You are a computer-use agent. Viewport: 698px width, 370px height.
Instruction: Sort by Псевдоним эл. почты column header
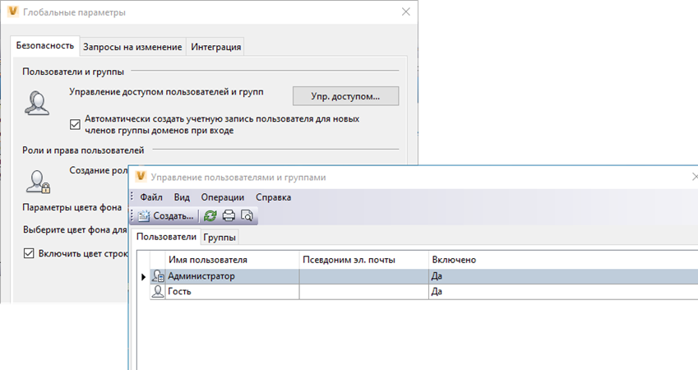pyautogui.click(x=363, y=260)
